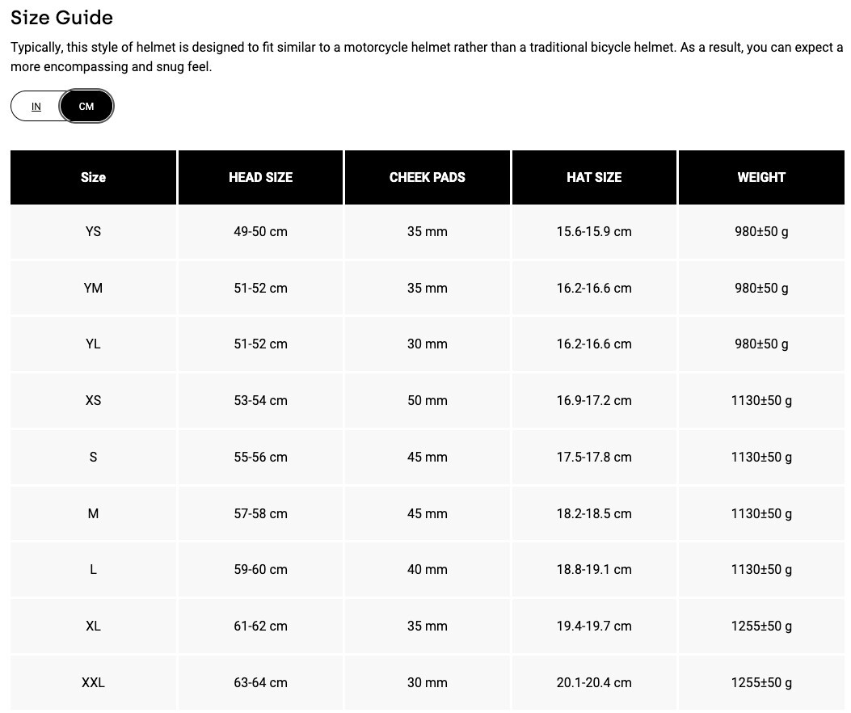Click the 20.1-20.4 cm hat size cell
Viewport: 851px width, 713px height.
tap(594, 682)
